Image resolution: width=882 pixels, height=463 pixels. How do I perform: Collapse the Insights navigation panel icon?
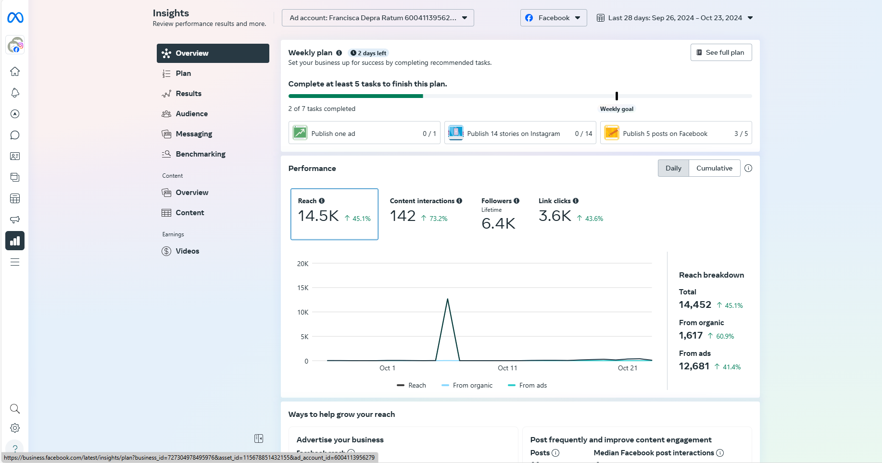(259, 439)
